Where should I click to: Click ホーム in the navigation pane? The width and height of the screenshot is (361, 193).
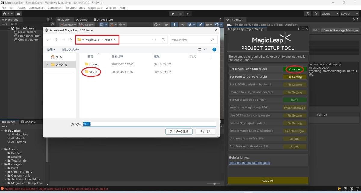coord(57,57)
